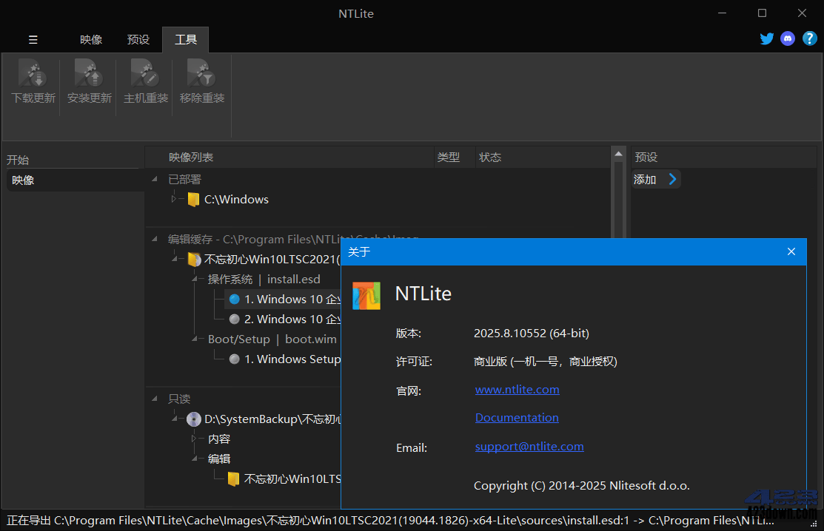The width and height of the screenshot is (824, 531).
Task: Select the 安装更新 (install updates) tool
Action: 88,81
